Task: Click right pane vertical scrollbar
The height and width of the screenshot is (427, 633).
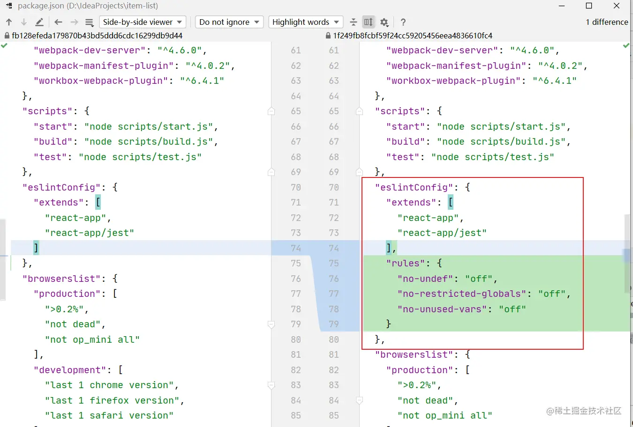Action: coord(627,253)
